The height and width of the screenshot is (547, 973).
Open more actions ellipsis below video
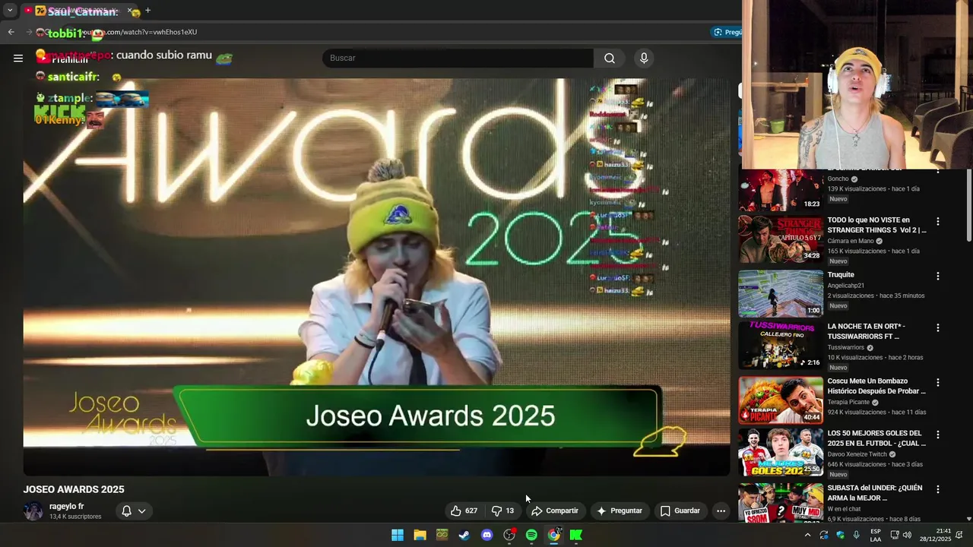[x=721, y=511]
